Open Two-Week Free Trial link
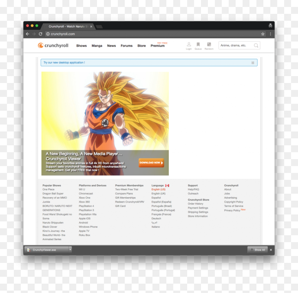The height and width of the screenshot is (293, 298). [x=126, y=189]
